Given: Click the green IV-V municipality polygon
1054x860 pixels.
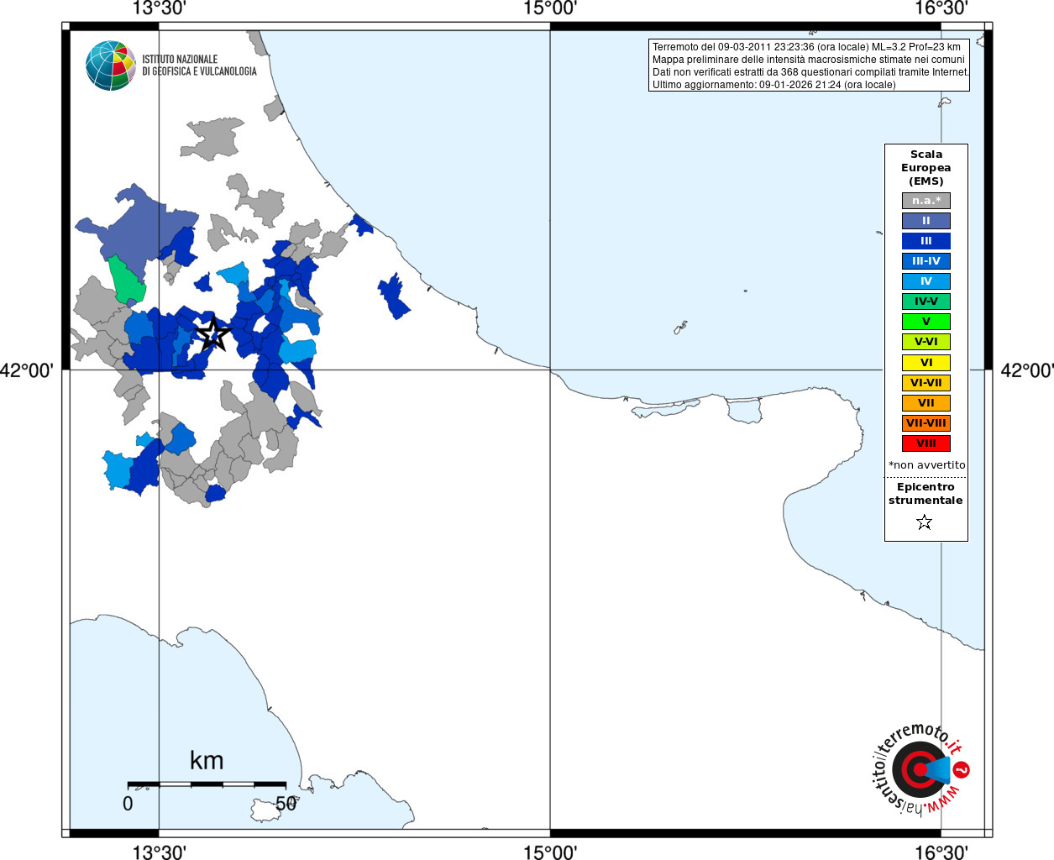Looking at the screenshot, I should [127, 281].
